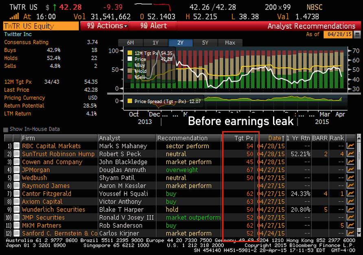Viewport: 363px width, 255px height.
Task: Open the Raymond James report document icon
Action: click(x=16, y=186)
